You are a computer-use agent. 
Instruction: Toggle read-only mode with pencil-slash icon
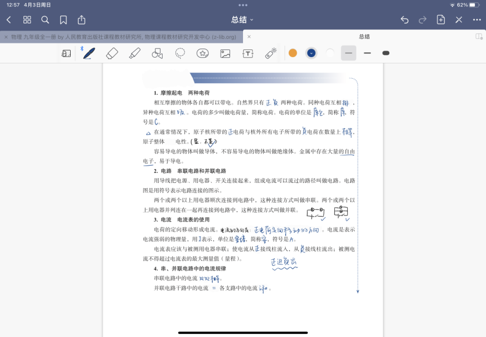tap(459, 20)
